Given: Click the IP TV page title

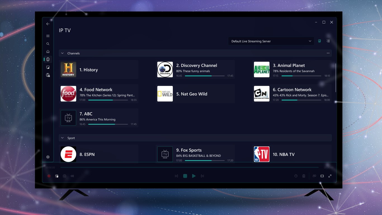Looking at the screenshot, I should tap(65, 31).
